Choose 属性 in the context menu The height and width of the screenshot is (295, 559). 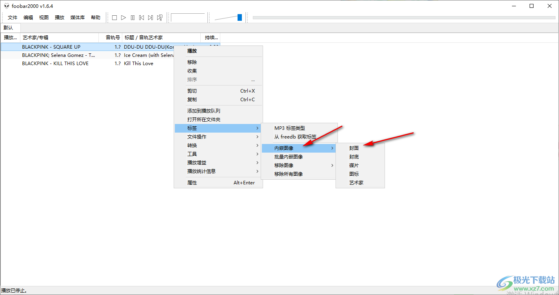[218, 183]
